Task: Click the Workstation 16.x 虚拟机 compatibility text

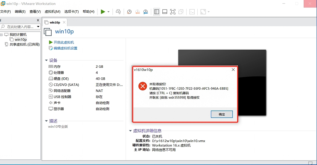Action: coord(171,145)
